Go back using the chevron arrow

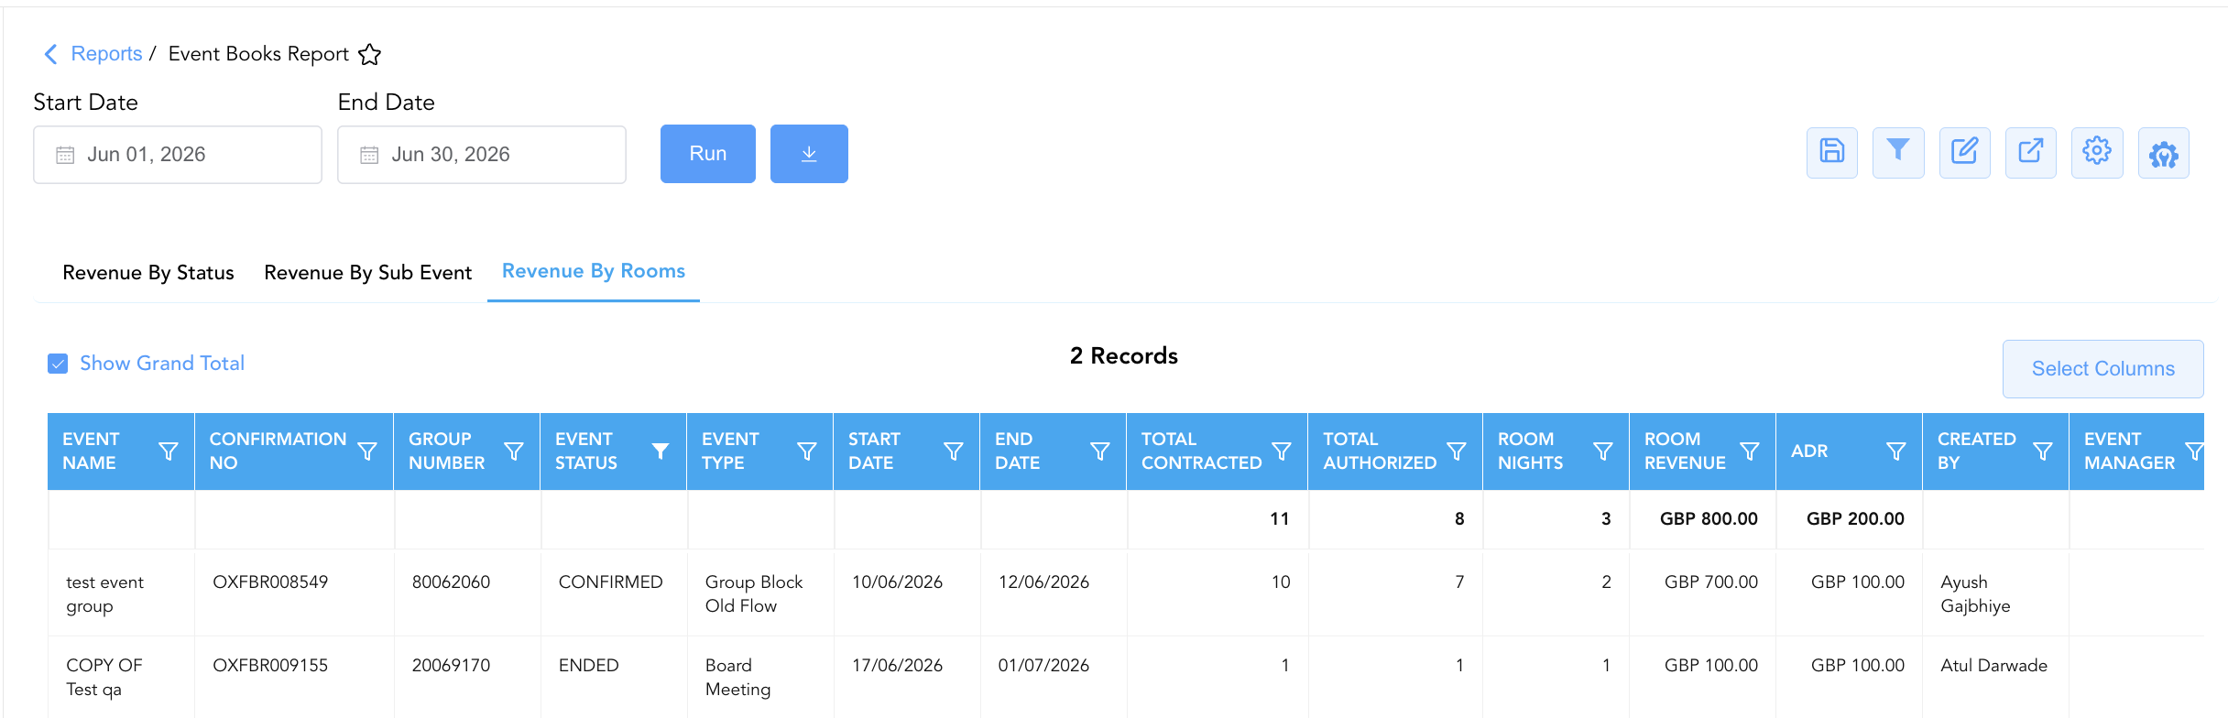pos(51,54)
